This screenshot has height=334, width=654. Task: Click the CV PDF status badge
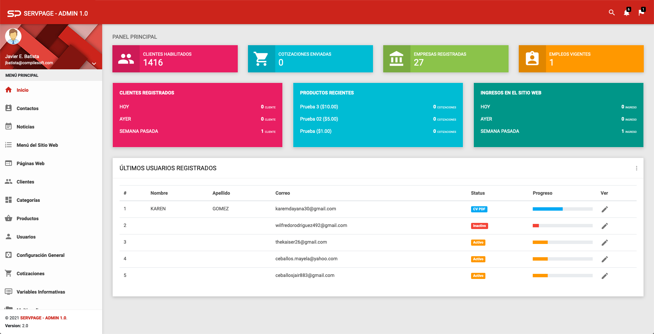[479, 209]
